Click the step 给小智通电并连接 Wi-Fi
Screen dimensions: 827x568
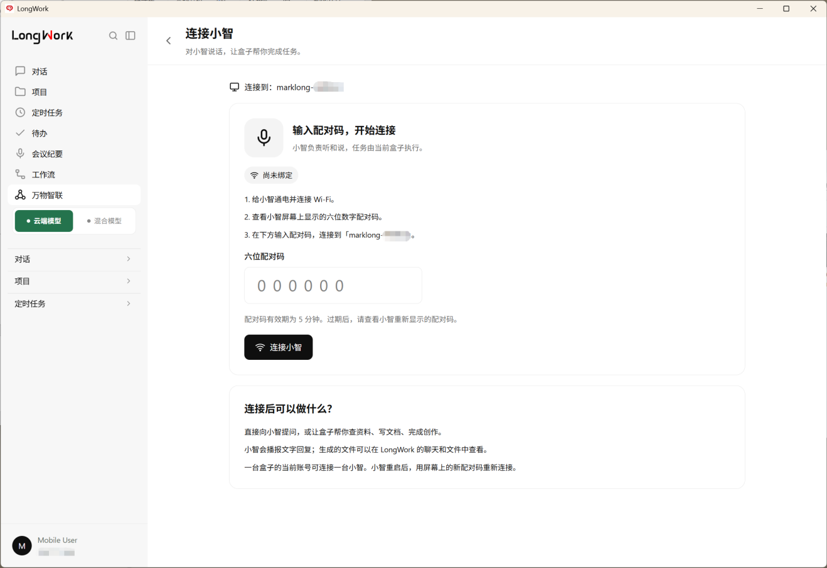point(290,199)
